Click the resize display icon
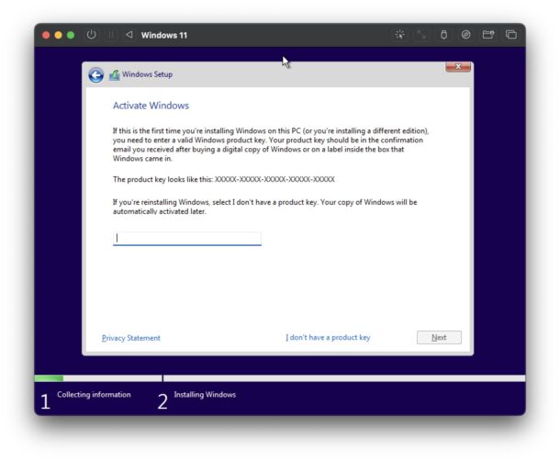This screenshot has width=560, height=461. pos(421,35)
